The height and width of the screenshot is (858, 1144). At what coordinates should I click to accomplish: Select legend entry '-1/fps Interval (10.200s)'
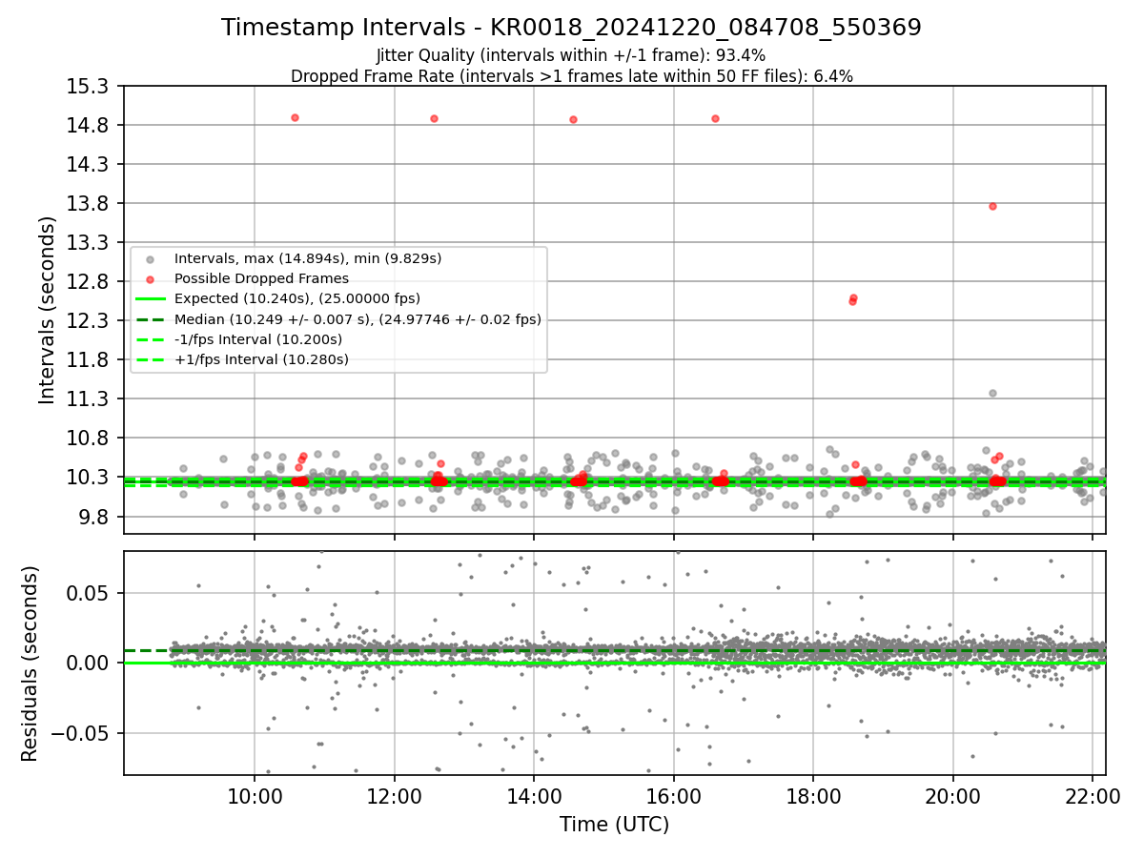tap(258, 339)
